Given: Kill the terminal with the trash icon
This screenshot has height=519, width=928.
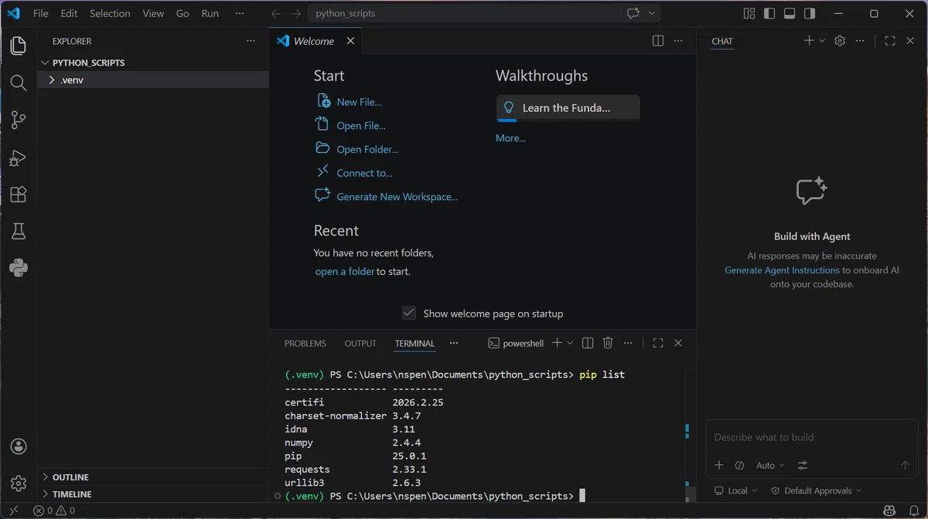Looking at the screenshot, I should pyautogui.click(x=608, y=343).
